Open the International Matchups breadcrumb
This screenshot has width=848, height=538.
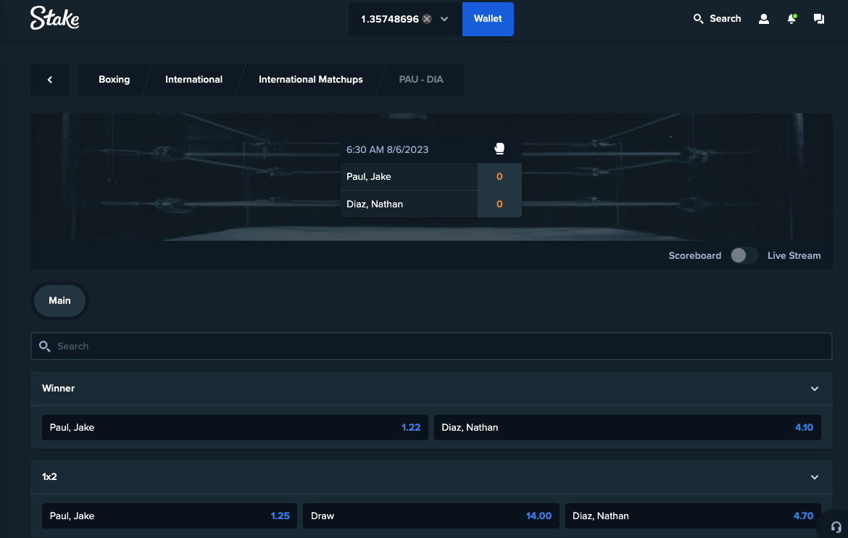click(x=310, y=80)
